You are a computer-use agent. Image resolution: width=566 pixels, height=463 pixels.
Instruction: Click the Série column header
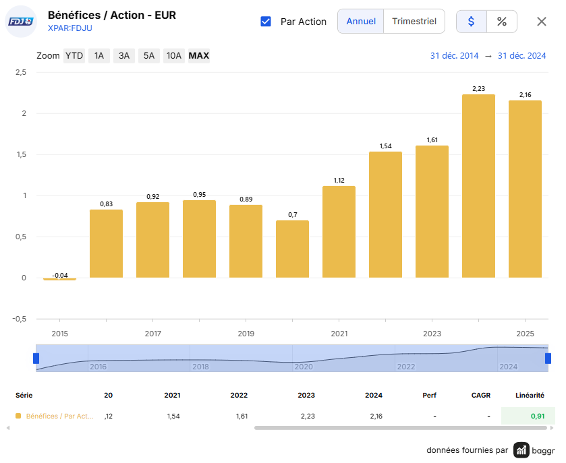[x=24, y=395]
